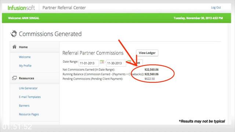Click the Home house icon in the sidebar
235x132 pixels.
point(14,47)
